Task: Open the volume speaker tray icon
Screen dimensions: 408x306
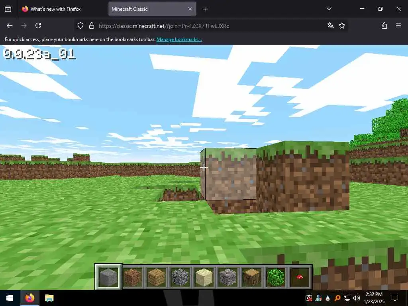Action: tap(357, 298)
